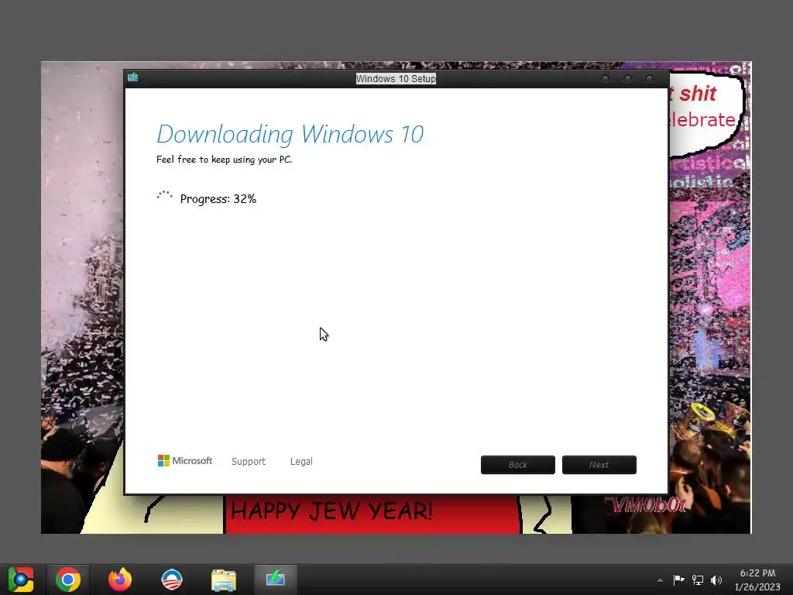Open Action Center flag tray icon
Image resolution: width=793 pixels, height=595 pixels.
(678, 580)
